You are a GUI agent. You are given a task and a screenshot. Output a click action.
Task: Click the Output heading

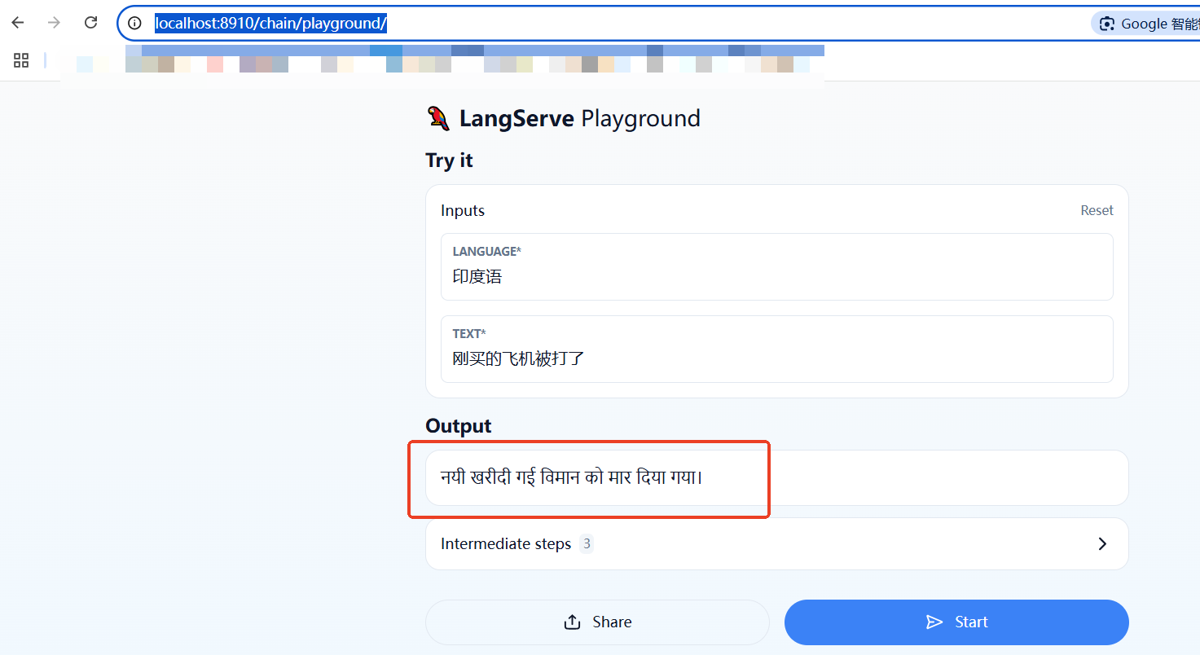(459, 426)
